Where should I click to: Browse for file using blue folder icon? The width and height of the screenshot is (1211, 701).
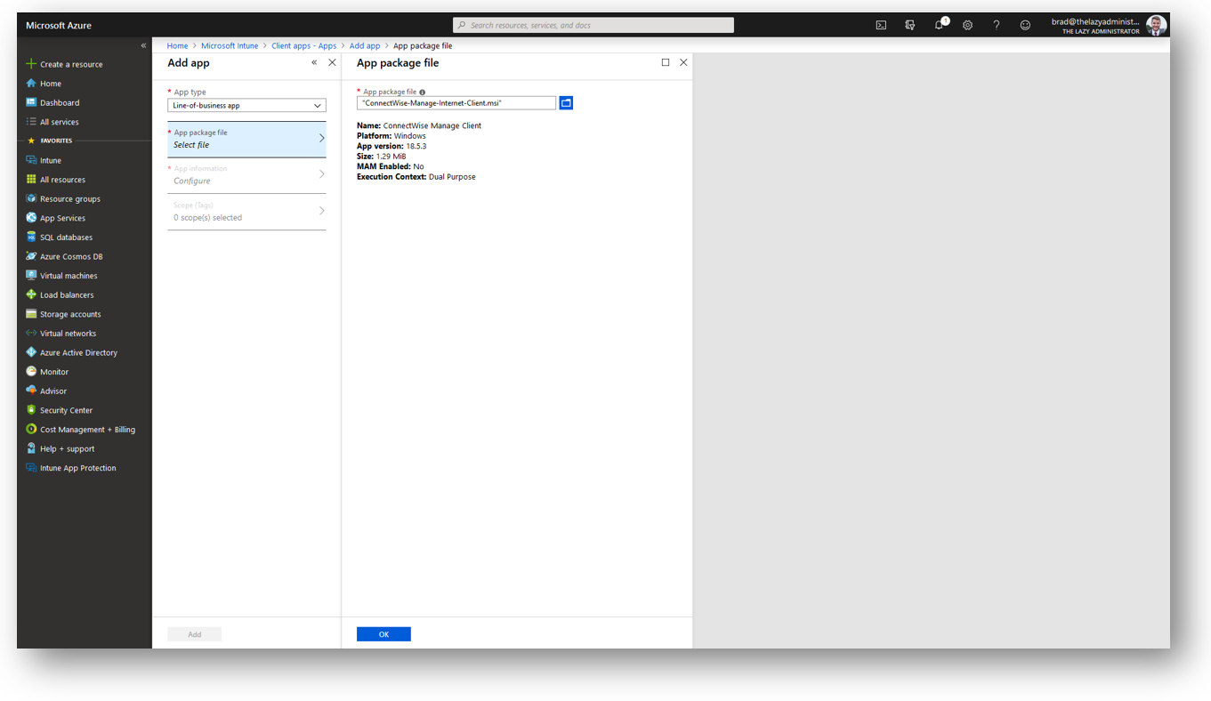pyautogui.click(x=566, y=103)
